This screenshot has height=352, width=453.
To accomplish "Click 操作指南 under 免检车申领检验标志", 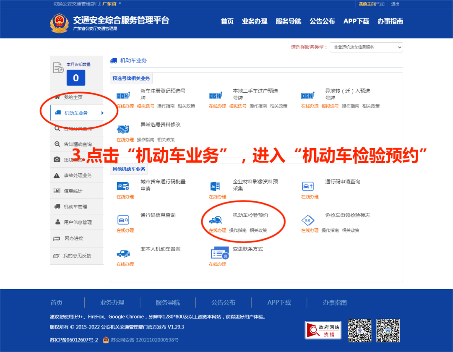I will point(330,230).
